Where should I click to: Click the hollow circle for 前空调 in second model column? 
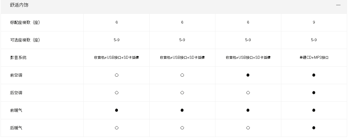182,75
